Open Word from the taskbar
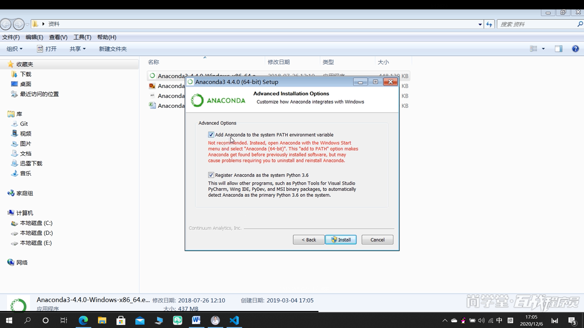Viewport: 584px width, 328px height. pyautogui.click(x=196, y=320)
